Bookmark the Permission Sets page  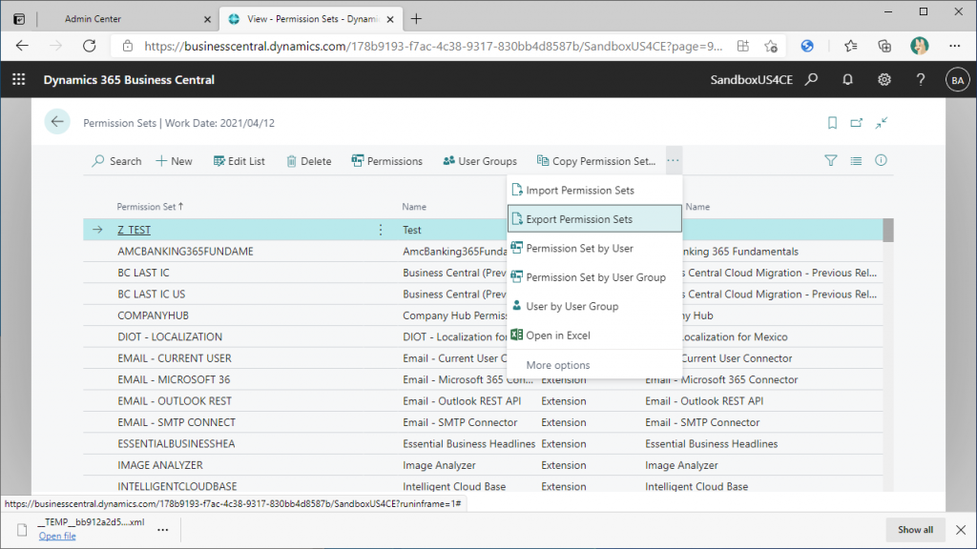(832, 123)
